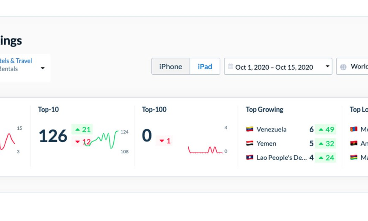Open the Venezuela country entry
Viewport: 368px width, 221px height.
[x=291, y=129]
